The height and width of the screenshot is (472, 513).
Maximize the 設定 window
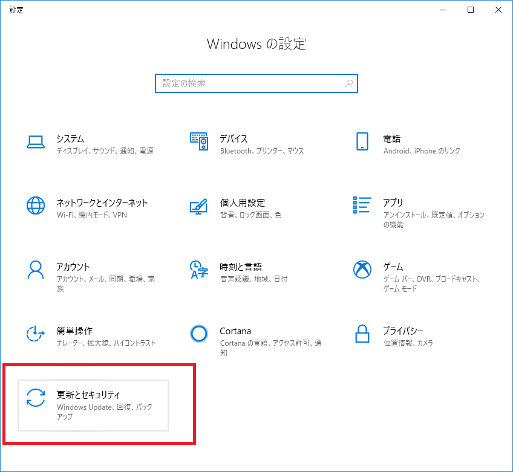471,10
